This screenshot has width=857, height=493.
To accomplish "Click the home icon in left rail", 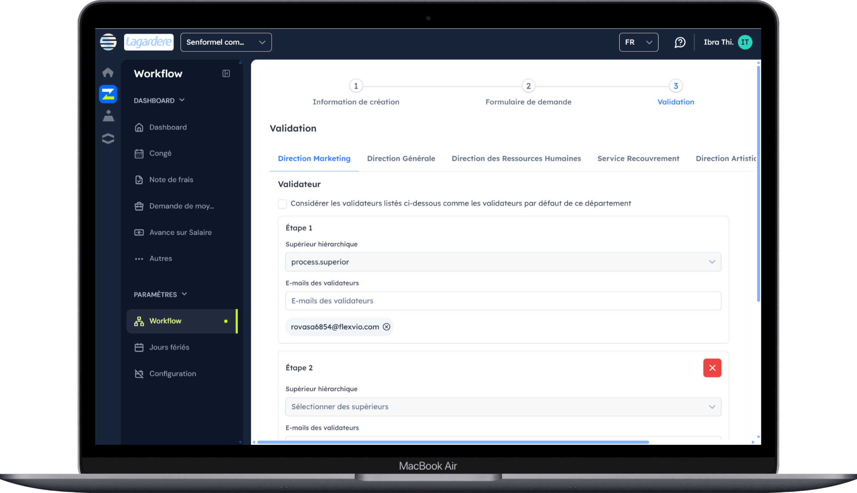I will click(x=108, y=72).
